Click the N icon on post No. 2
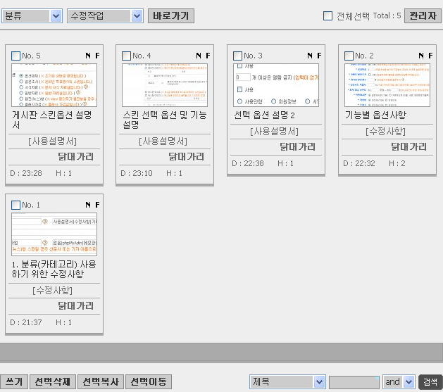 [421, 56]
